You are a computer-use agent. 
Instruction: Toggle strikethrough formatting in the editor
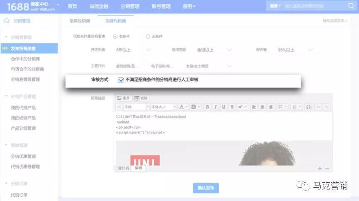pyautogui.click(x=232, y=107)
